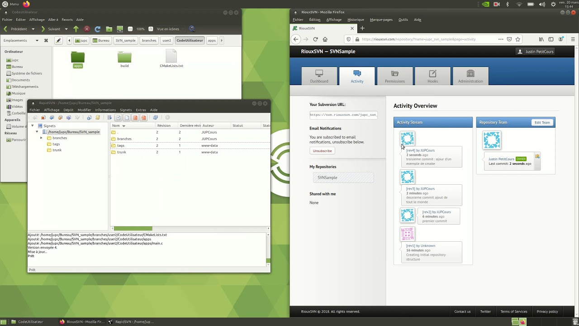The image size is (579, 326).
Task: Navigate to SVN_sample in path bar
Action: pyautogui.click(x=126, y=40)
